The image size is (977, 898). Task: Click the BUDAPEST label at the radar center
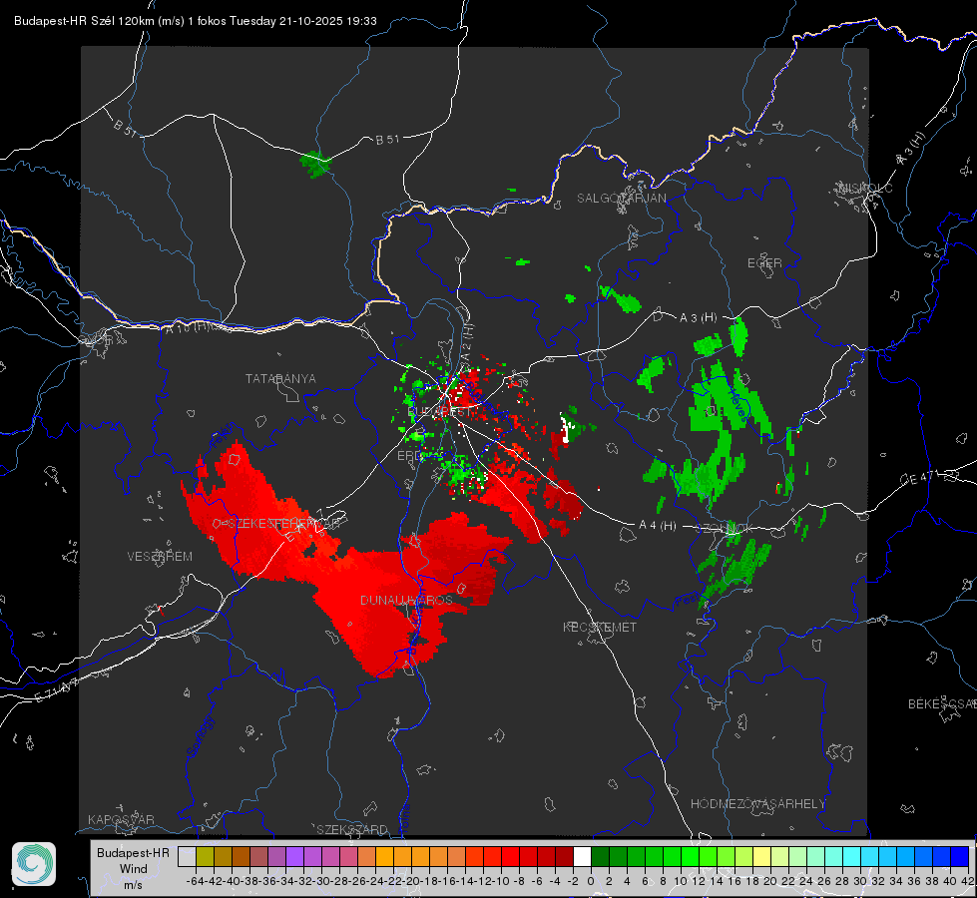coord(439,412)
